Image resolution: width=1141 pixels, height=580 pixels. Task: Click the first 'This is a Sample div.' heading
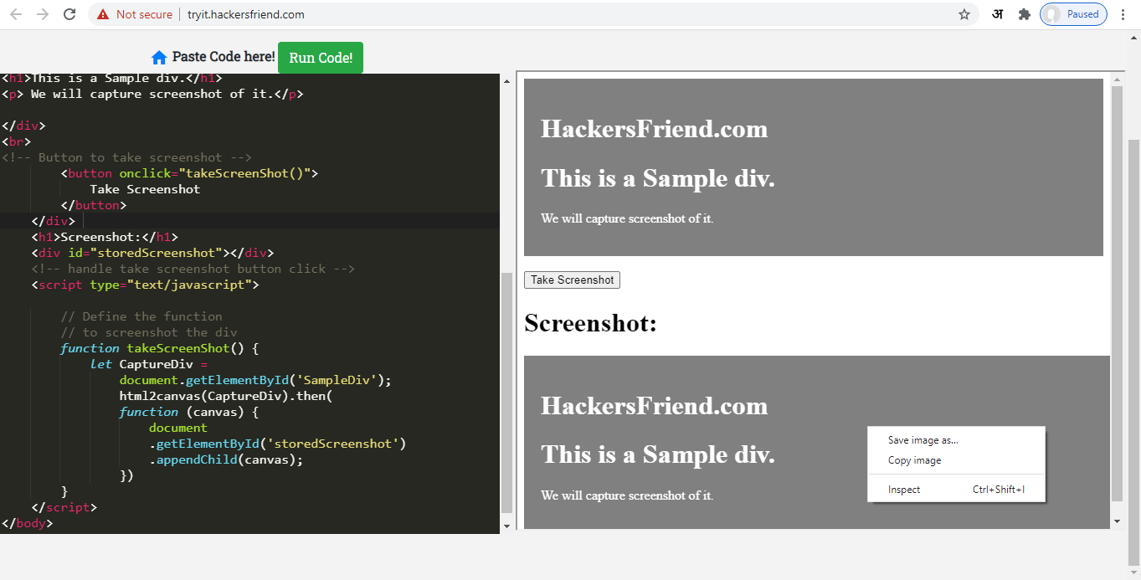(657, 178)
